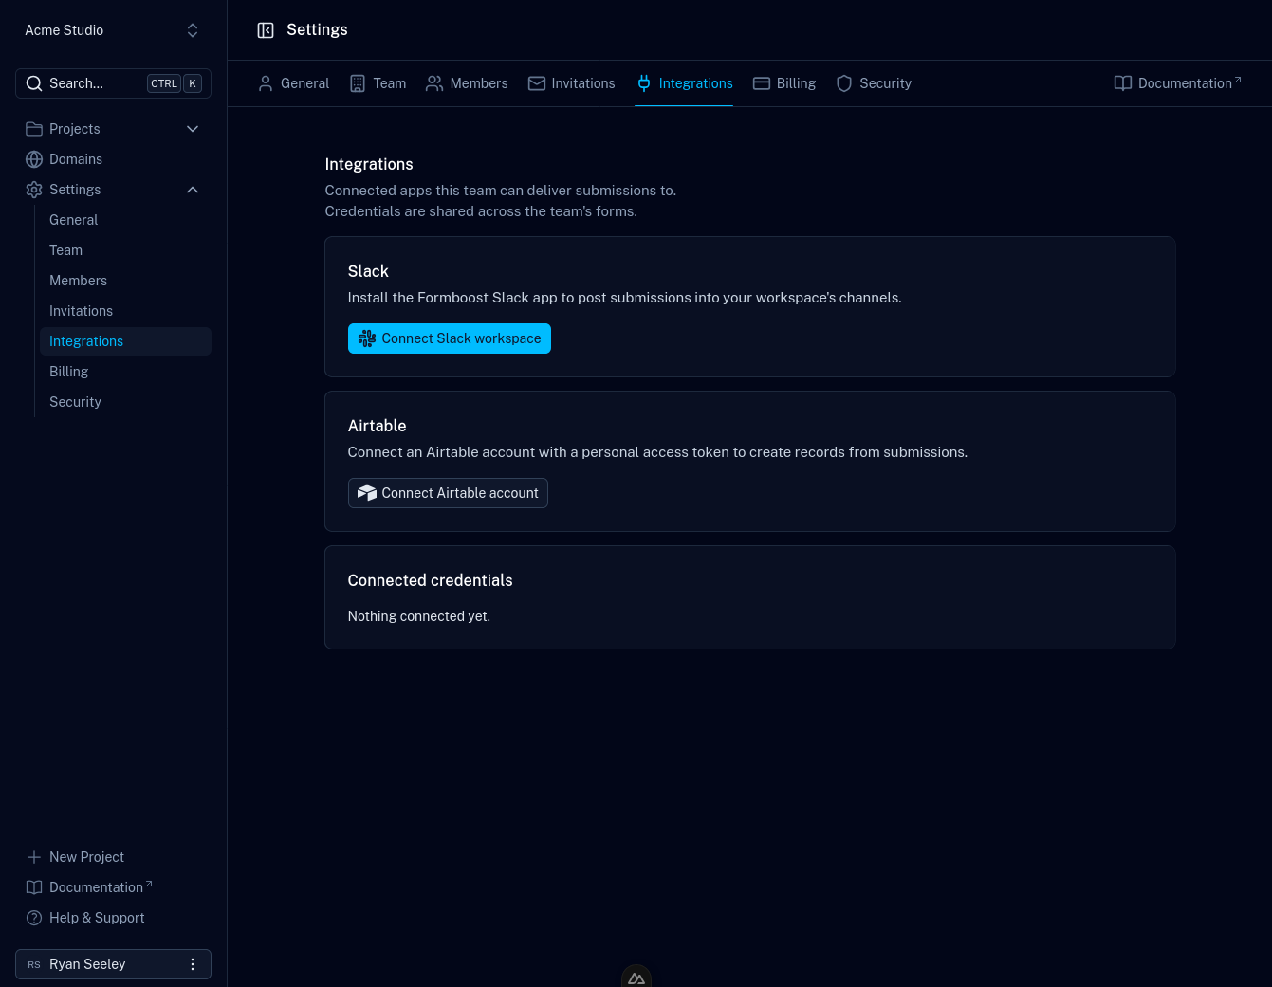Open Security in the sidebar settings
The height and width of the screenshot is (987, 1272).
(125, 402)
